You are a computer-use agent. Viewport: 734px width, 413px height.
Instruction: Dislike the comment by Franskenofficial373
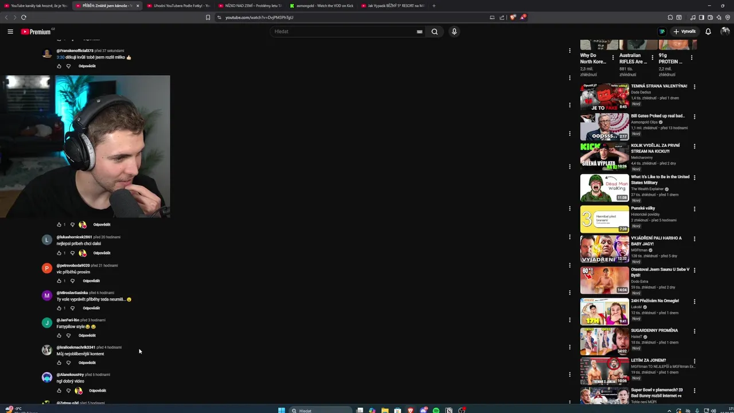68,66
